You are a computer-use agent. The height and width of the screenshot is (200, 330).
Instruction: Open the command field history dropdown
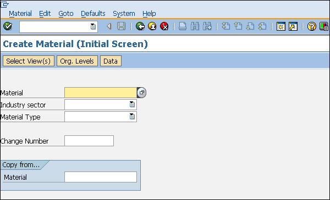93,27
